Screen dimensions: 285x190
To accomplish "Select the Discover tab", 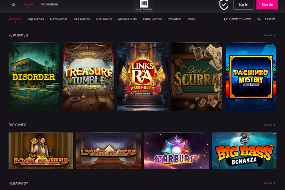I will [15, 19].
